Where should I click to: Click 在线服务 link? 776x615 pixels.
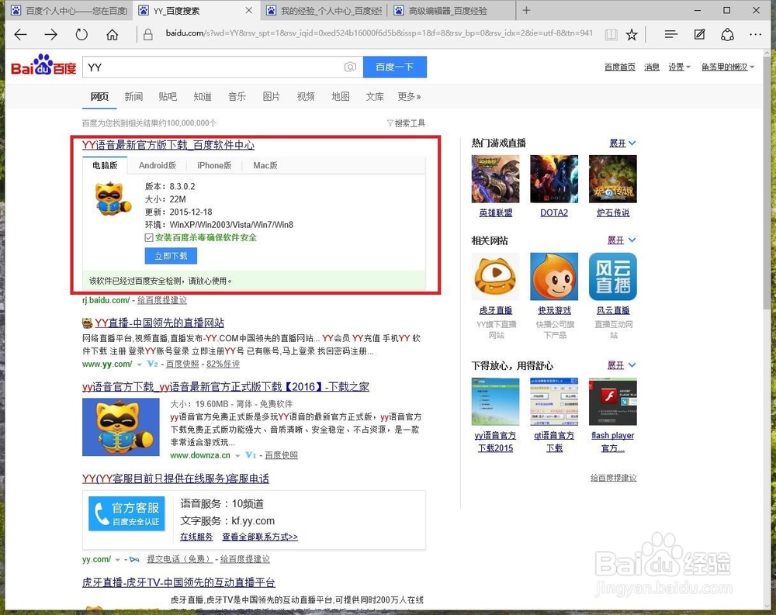(x=196, y=537)
